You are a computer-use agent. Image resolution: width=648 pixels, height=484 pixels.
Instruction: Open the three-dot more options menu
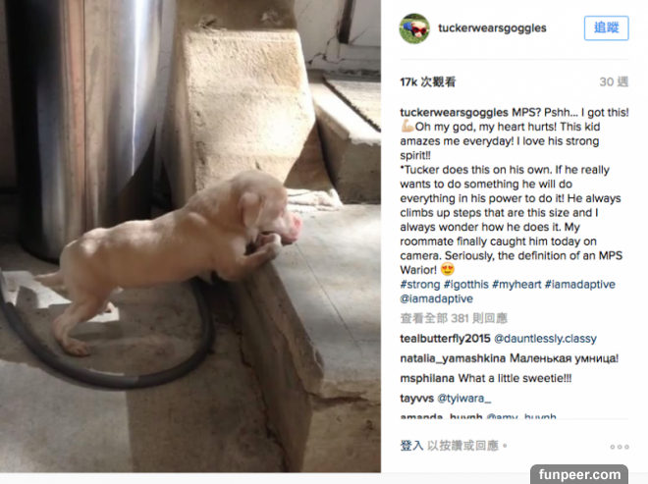pyautogui.click(x=620, y=447)
